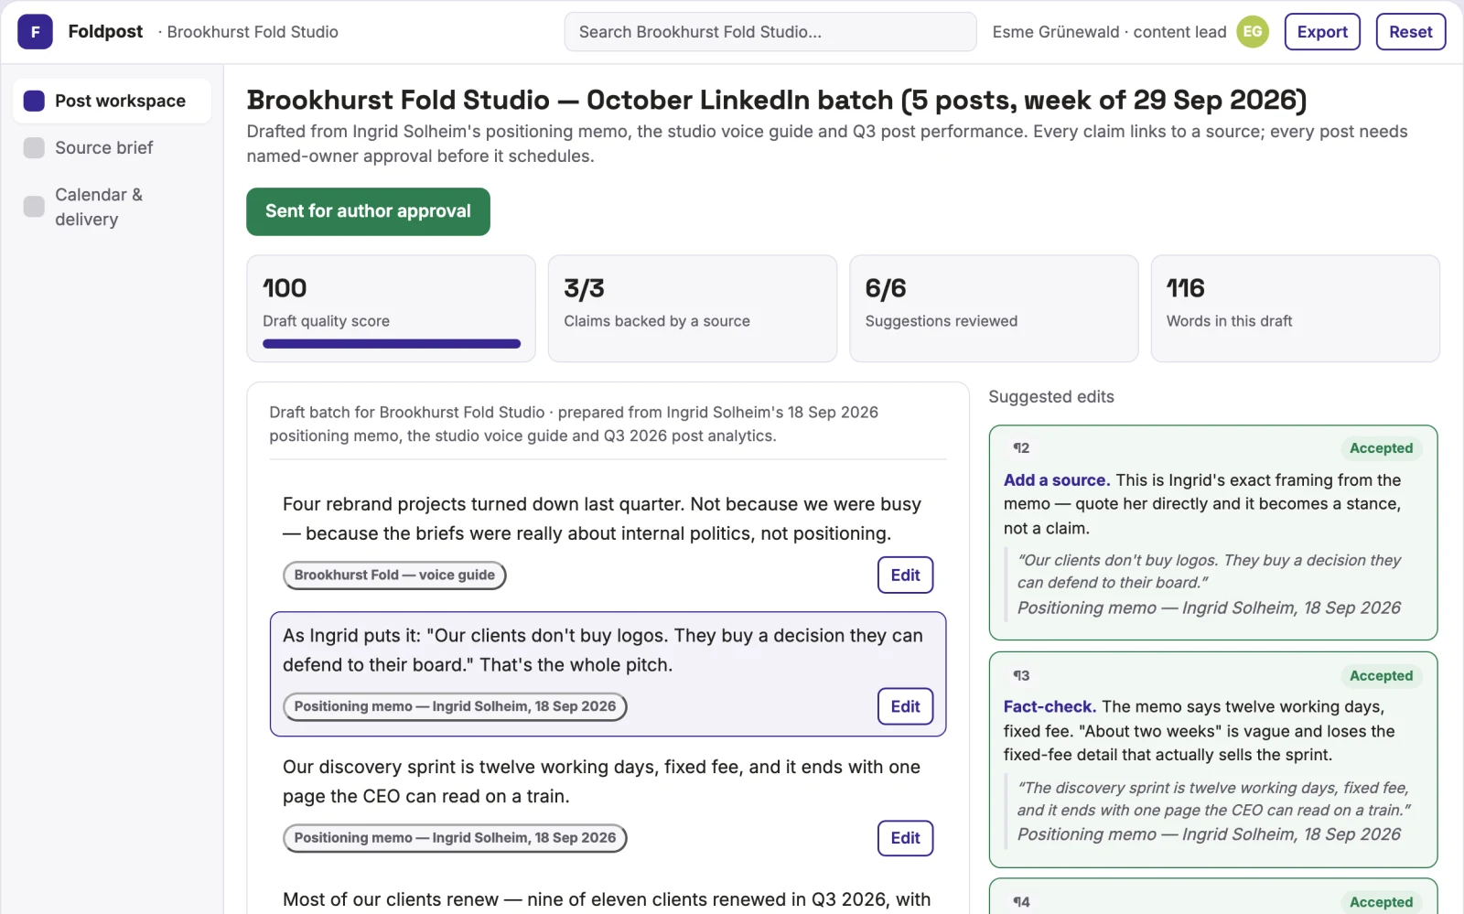Image resolution: width=1464 pixels, height=914 pixels.
Task: Click Accepted badge on ¶4 suggestion
Action: coord(1381,902)
